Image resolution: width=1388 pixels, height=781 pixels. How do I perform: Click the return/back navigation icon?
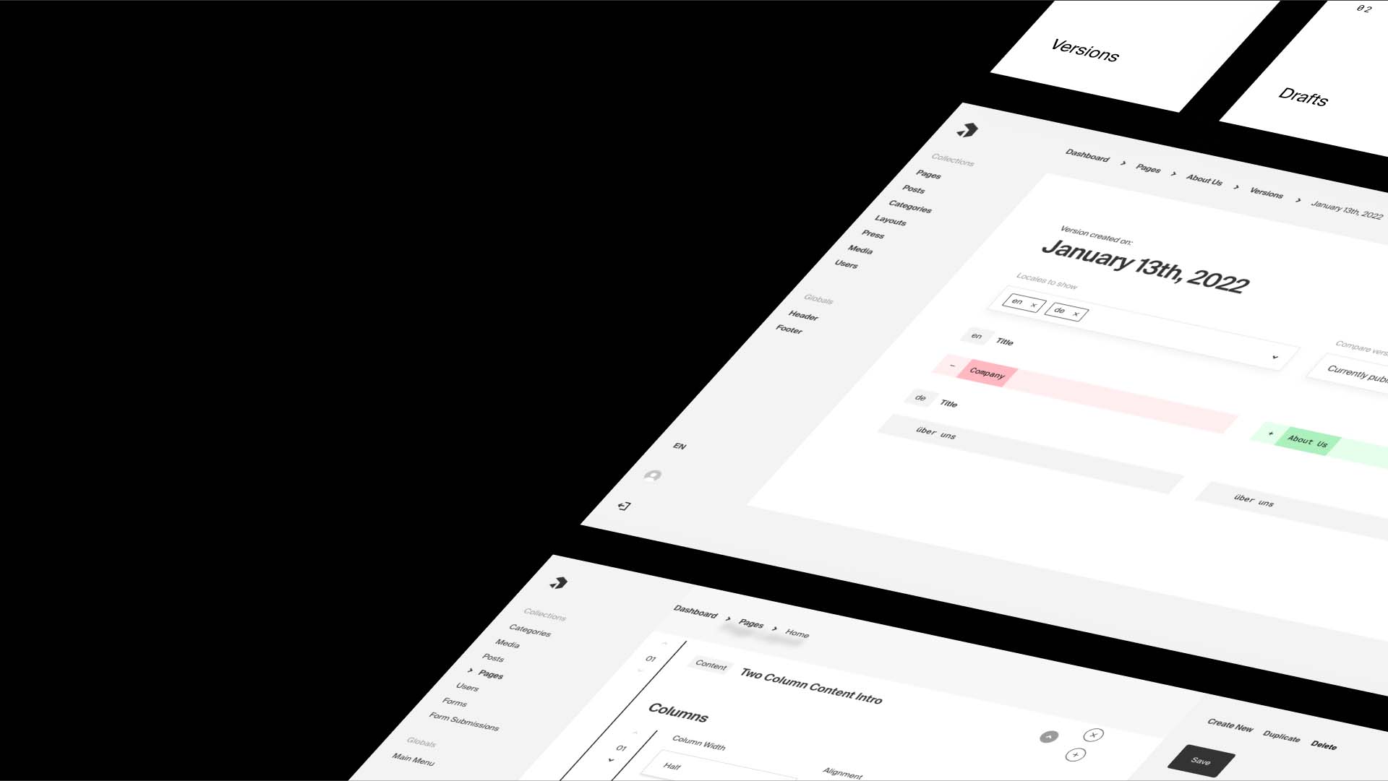click(x=623, y=506)
